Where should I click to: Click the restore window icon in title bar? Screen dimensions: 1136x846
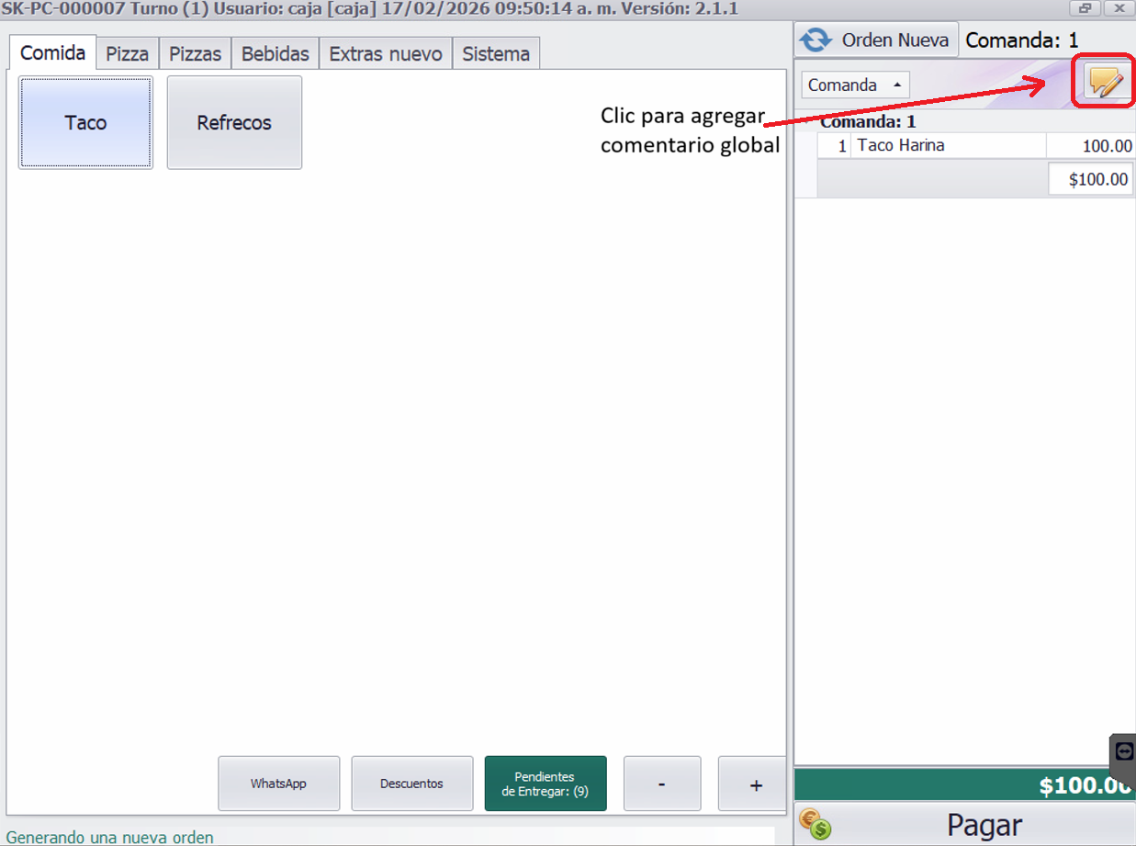(1085, 8)
